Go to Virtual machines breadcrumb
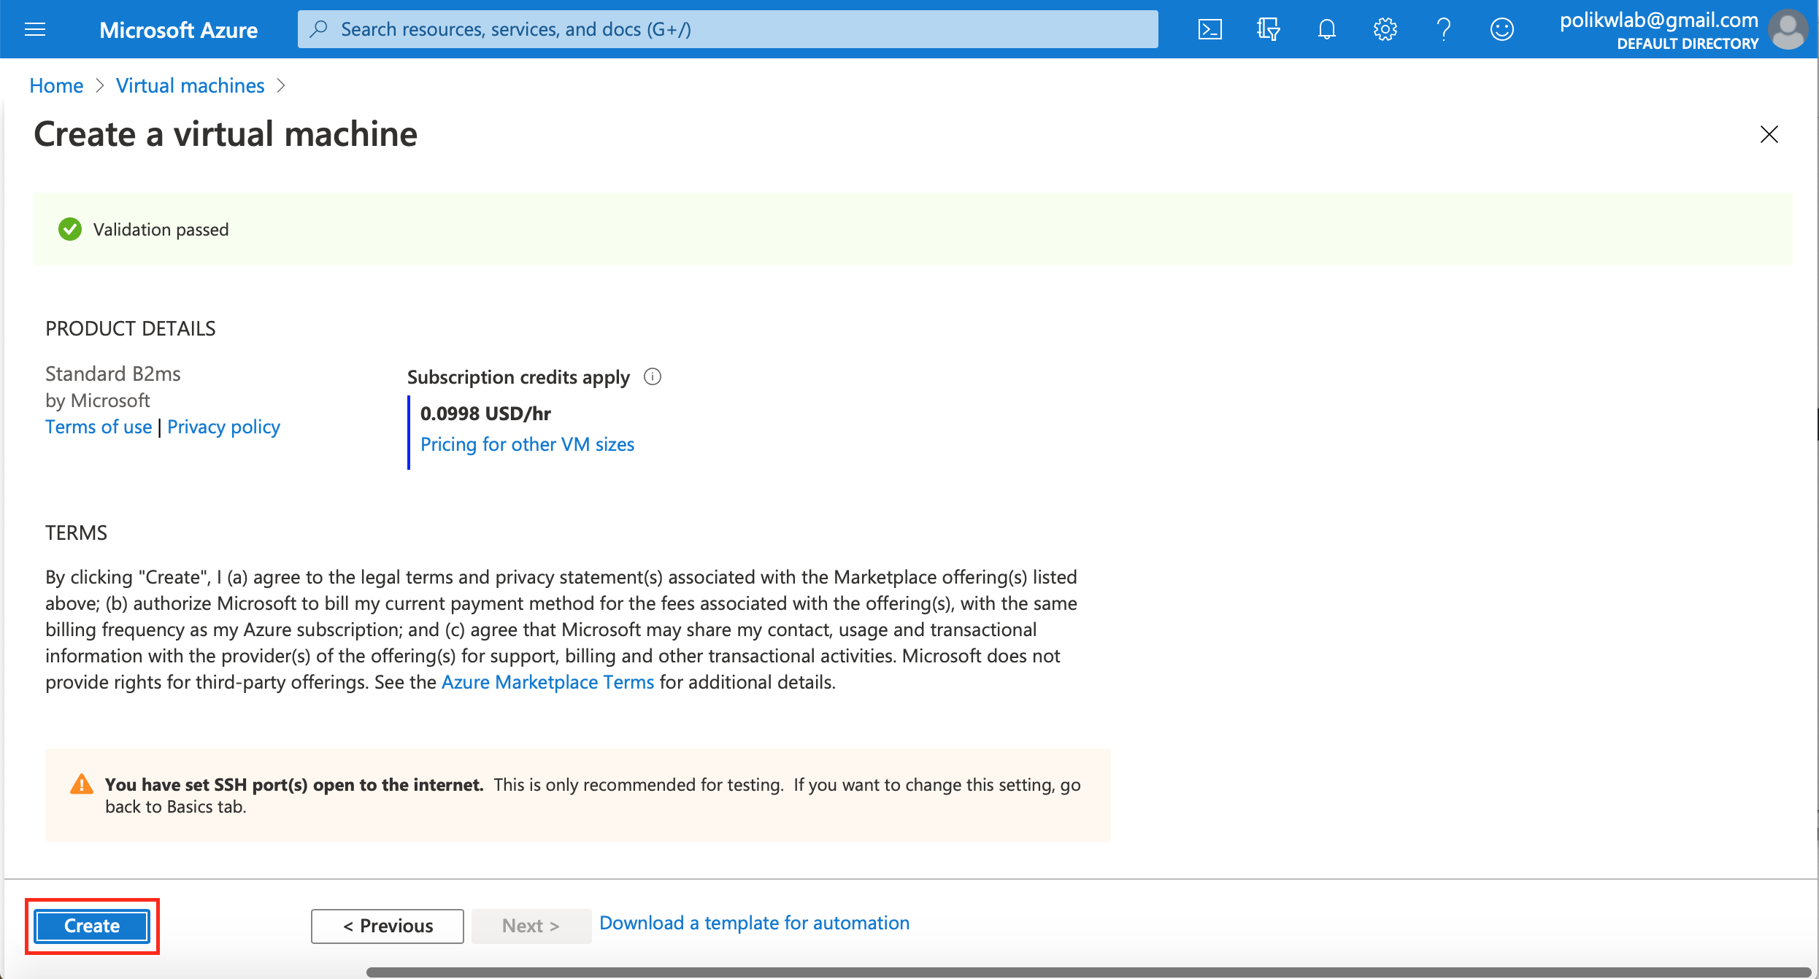 click(x=190, y=85)
